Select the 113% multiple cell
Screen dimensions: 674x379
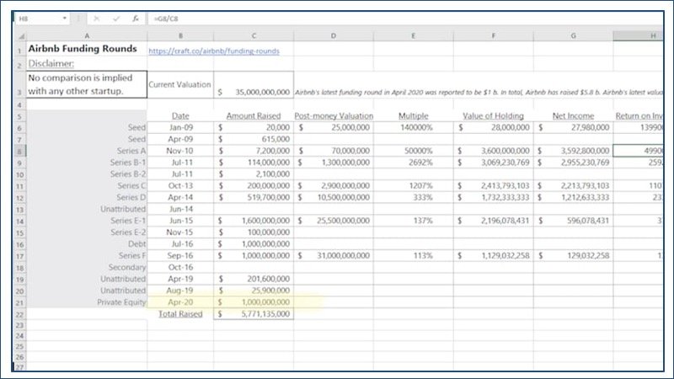[x=413, y=255]
